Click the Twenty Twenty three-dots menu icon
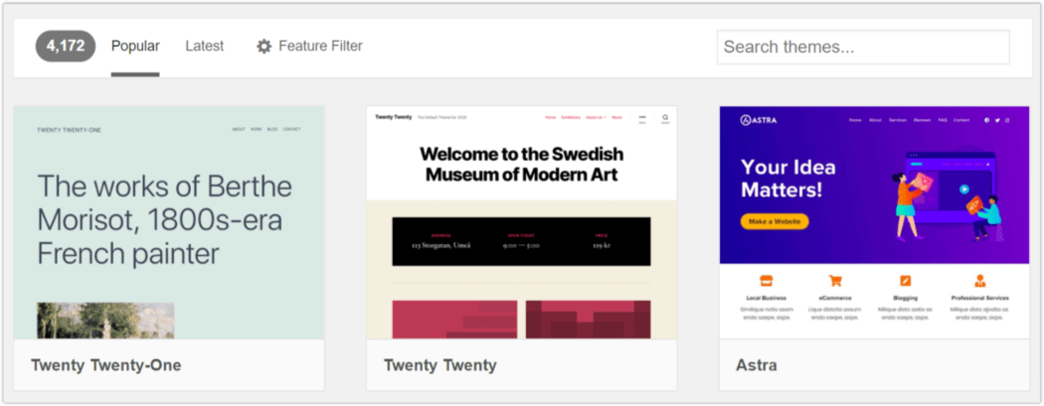 pos(642,117)
